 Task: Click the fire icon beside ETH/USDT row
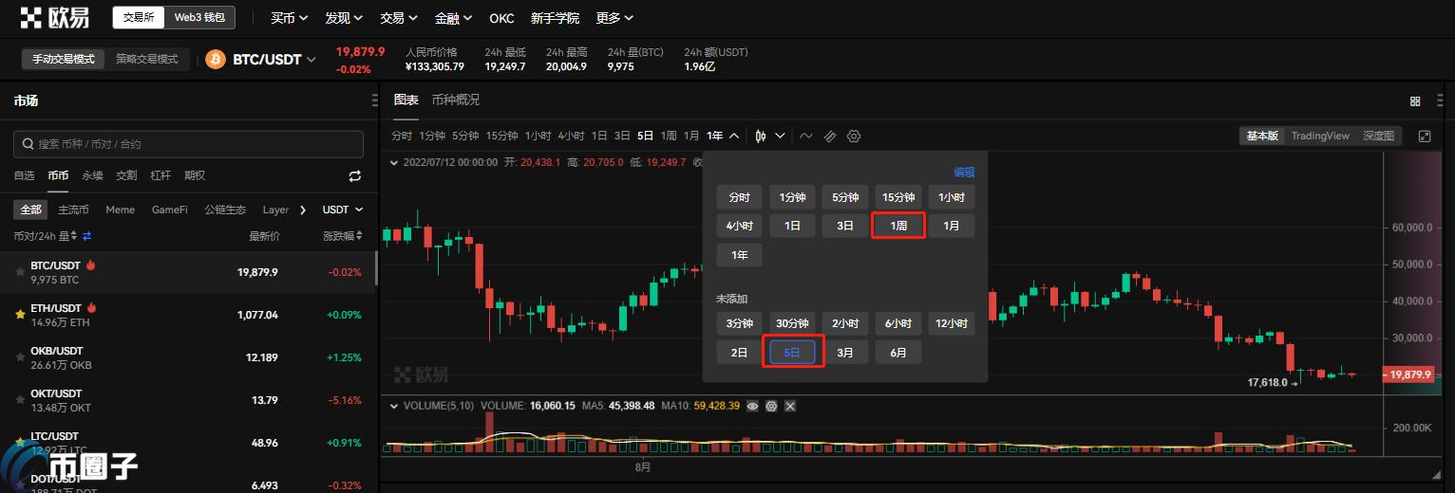click(92, 307)
